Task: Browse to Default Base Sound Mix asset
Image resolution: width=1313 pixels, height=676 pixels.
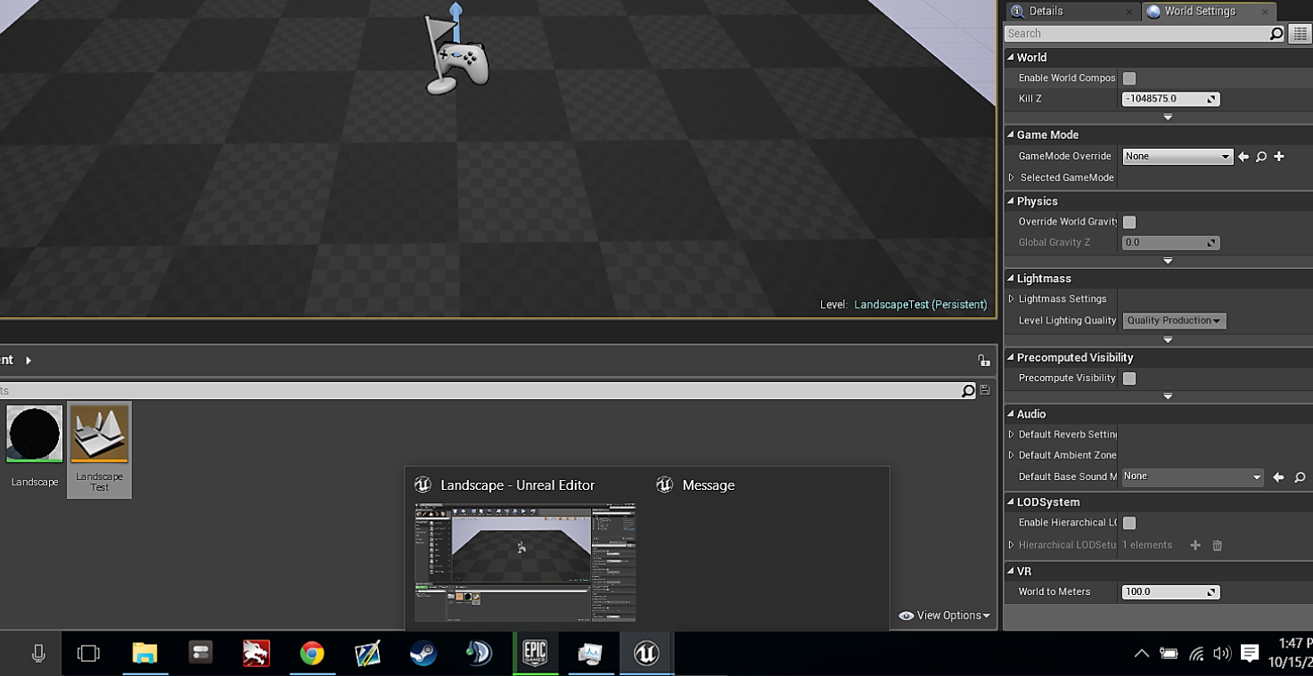Action: coord(1300,477)
